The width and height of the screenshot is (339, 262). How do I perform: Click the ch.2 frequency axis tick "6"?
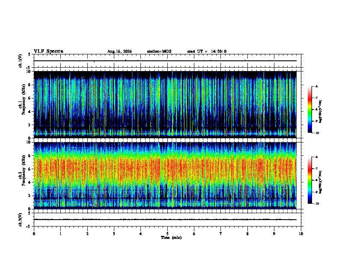coord(30,169)
